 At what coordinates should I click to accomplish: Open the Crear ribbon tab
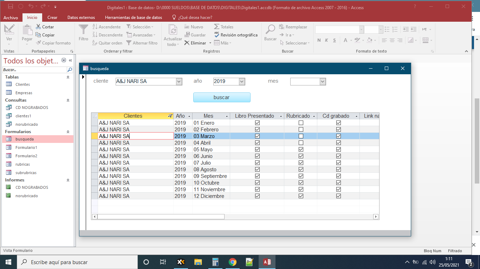click(52, 18)
